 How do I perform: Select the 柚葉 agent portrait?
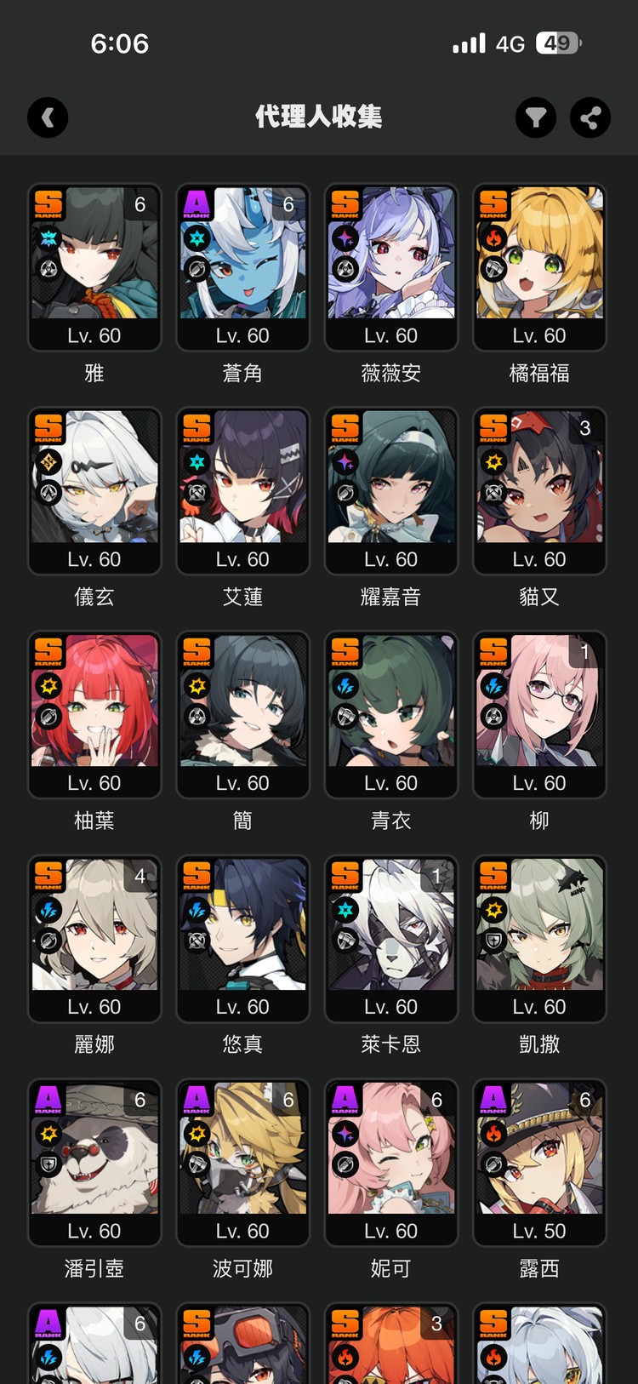click(x=94, y=701)
